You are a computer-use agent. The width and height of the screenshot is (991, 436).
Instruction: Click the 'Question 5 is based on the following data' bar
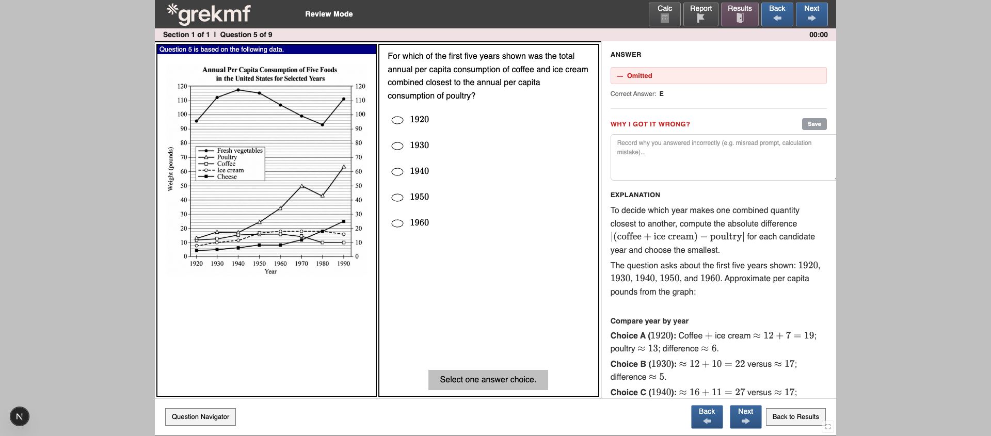[x=266, y=50]
